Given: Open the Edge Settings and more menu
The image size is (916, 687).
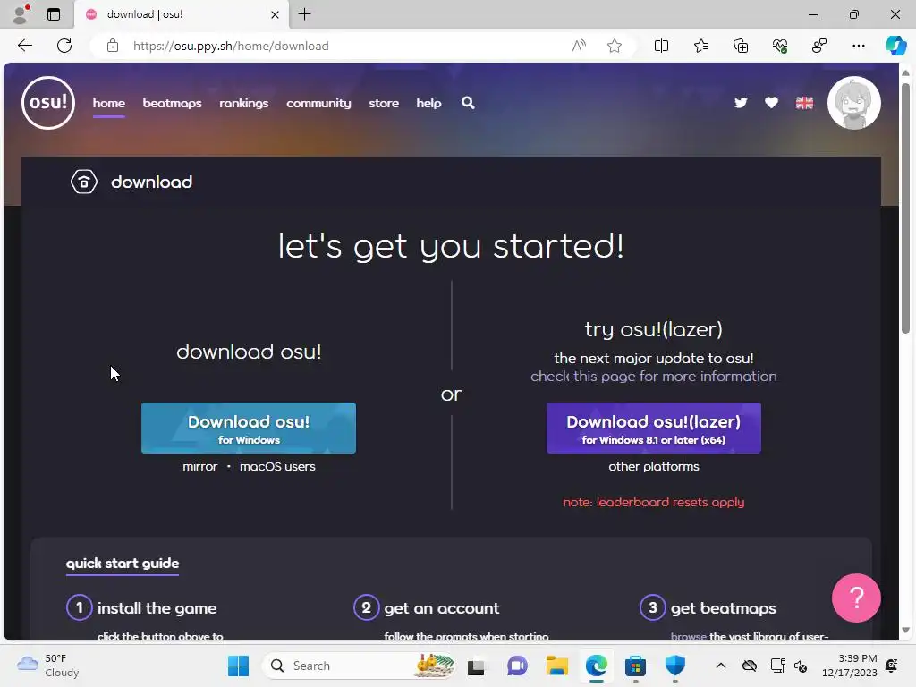Looking at the screenshot, I should click(x=859, y=46).
